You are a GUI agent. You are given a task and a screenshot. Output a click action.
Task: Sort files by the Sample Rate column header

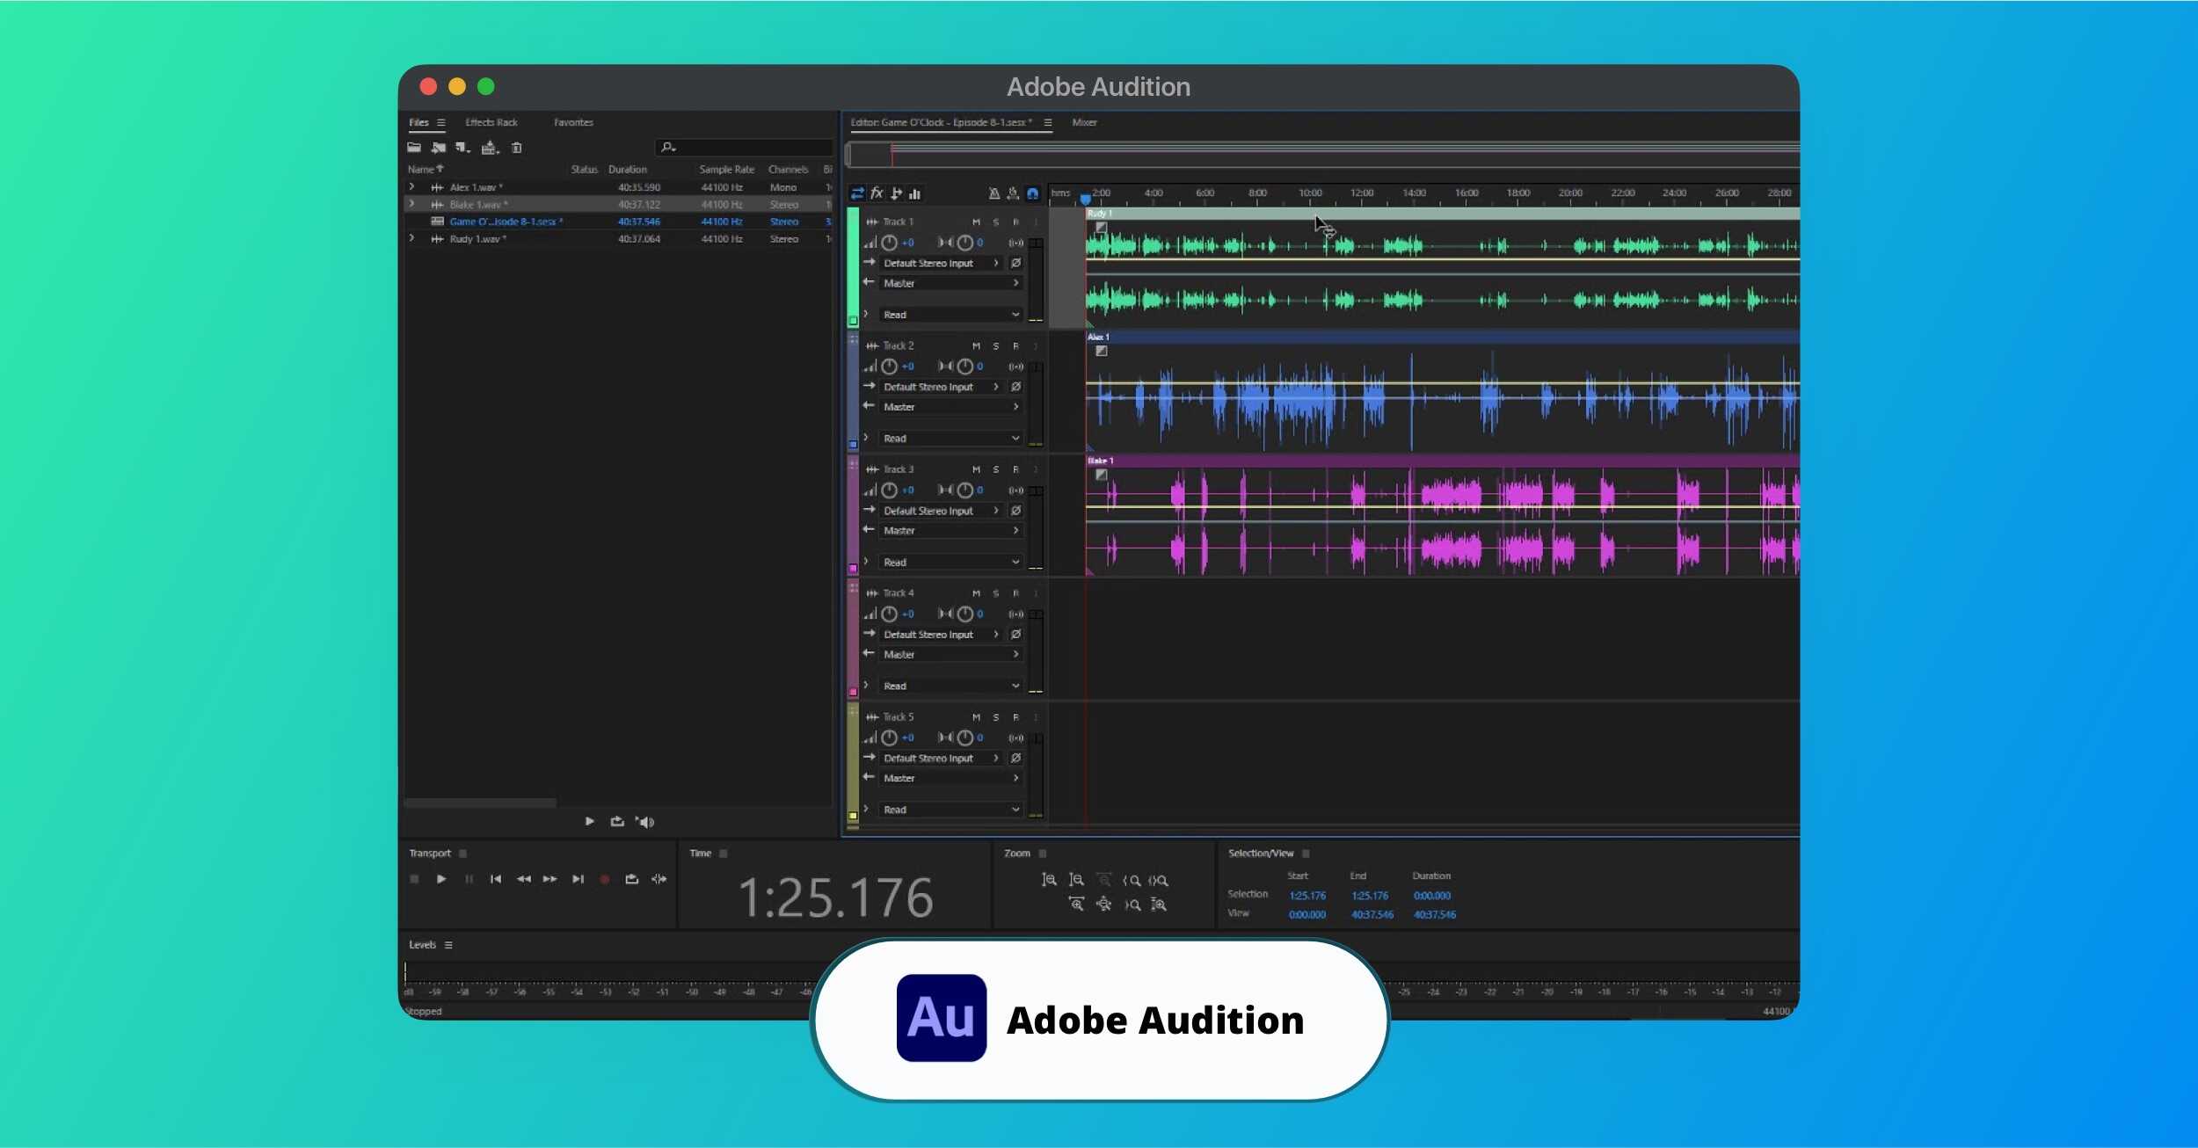(727, 170)
